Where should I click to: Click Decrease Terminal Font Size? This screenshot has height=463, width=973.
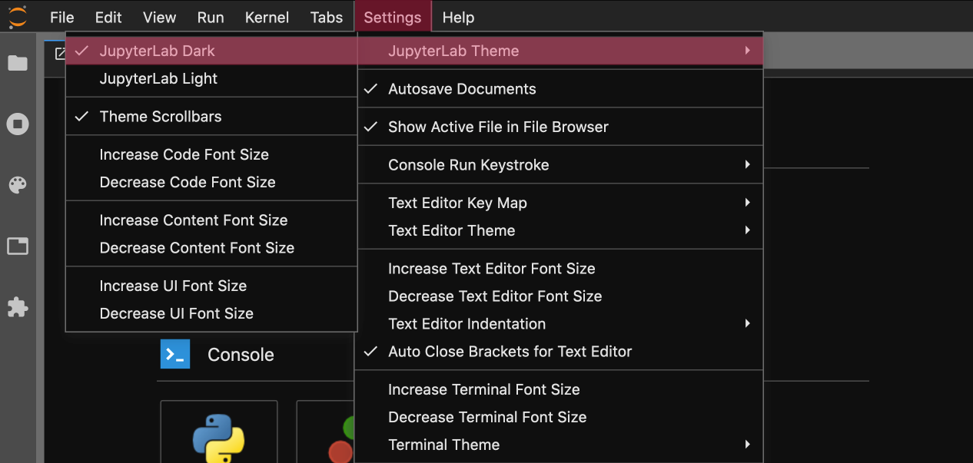[x=486, y=418]
